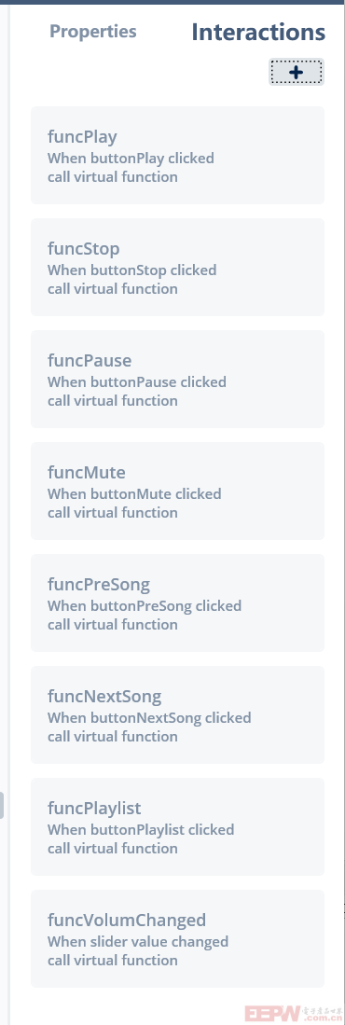
Task: Expand the funcMute interaction entry
Action: [x=178, y=491]
